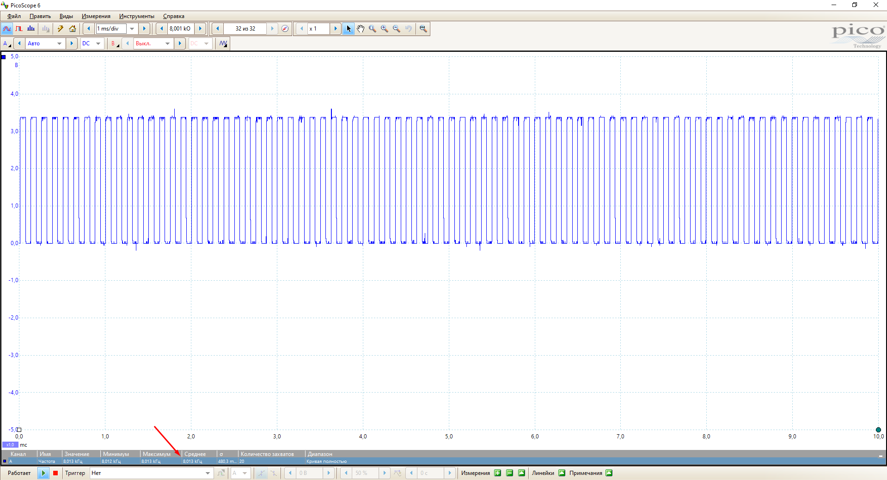887x480 pixels.
Task: Click the x 1 zoom field
Action: [318, 29]
